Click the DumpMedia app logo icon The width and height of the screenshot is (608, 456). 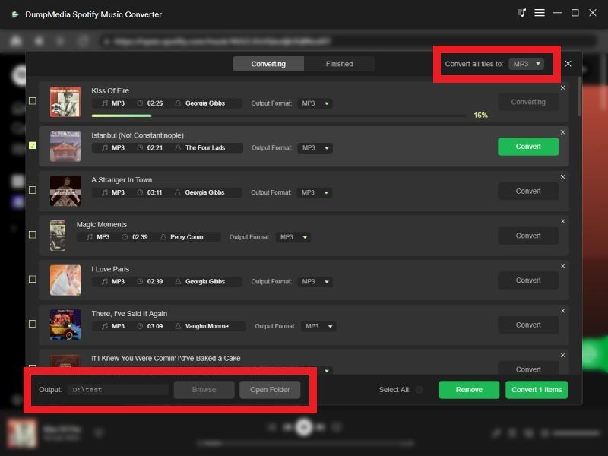pyautogui.click(x=15, y=14)
